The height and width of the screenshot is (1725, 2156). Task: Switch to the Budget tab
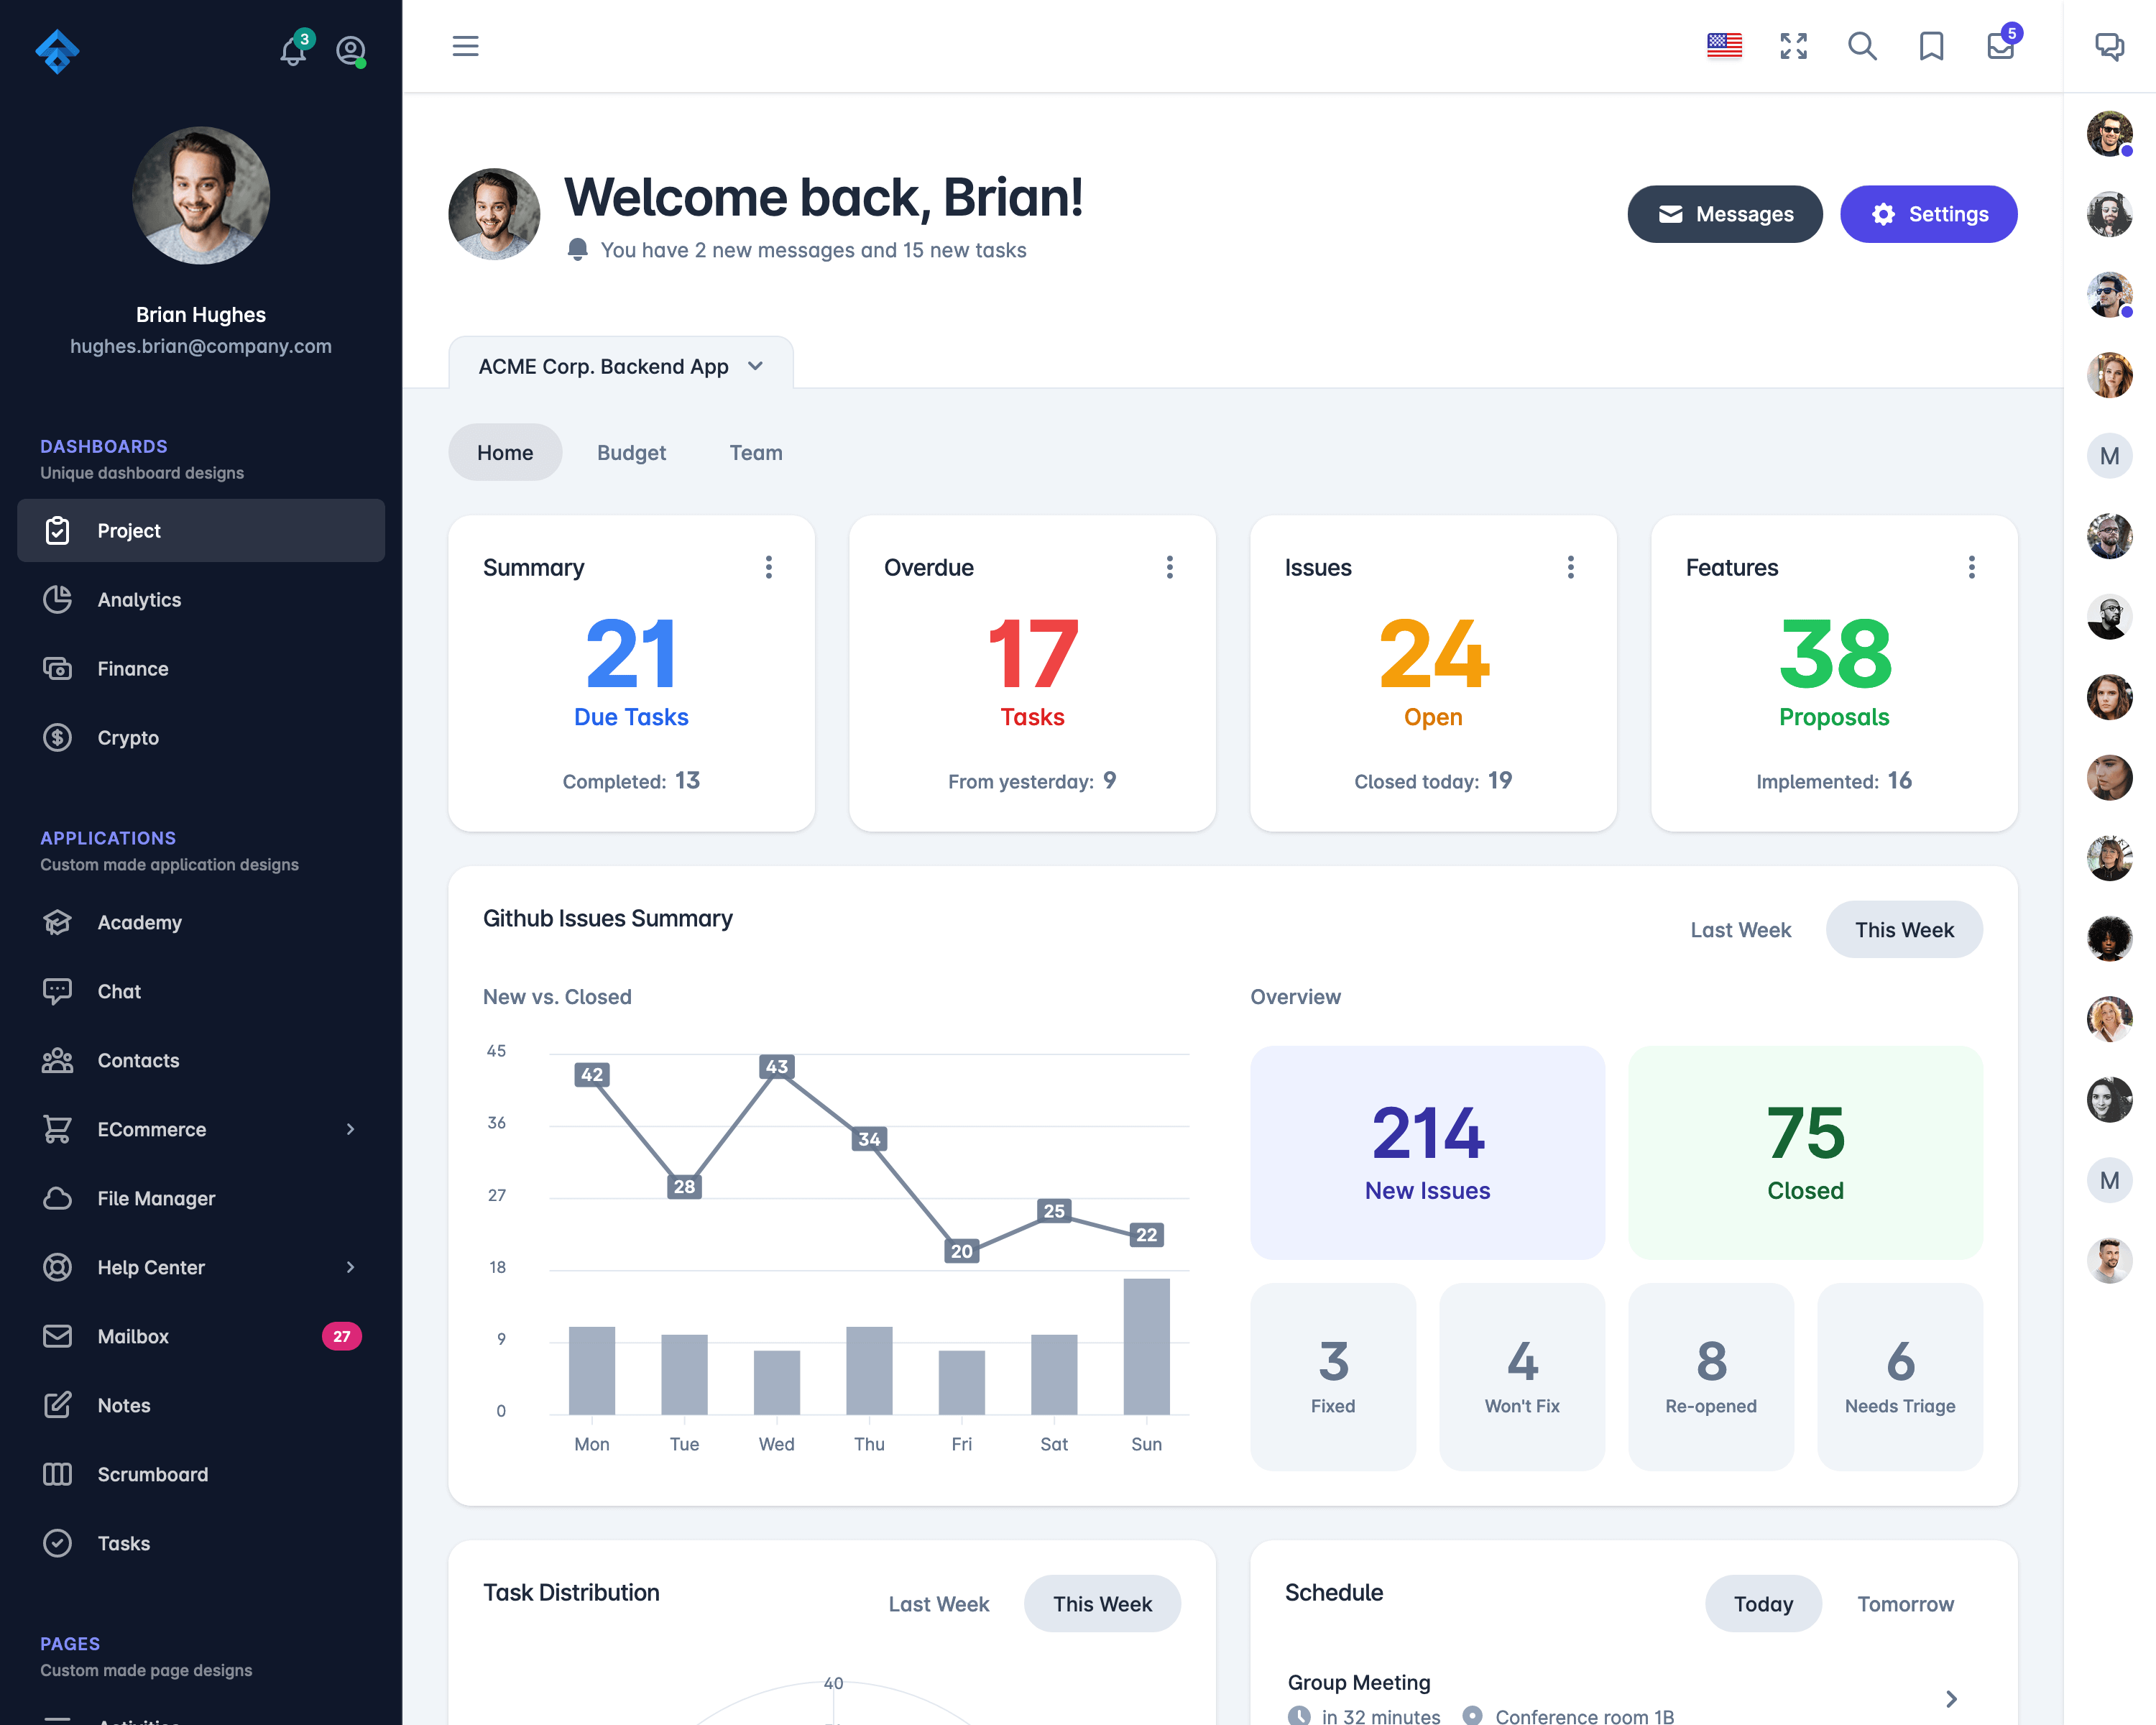[x=632, y=452]
